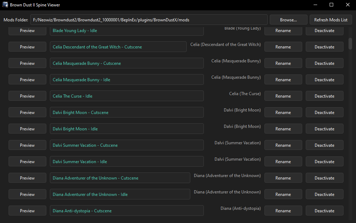Screen dimensions: 356x223
Task: Rename the Dalvi Summer Vacation idle mod
Action: point(283,161)
